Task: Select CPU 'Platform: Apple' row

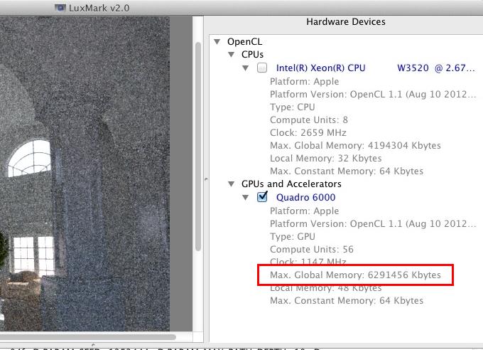Action: click(304, 82)
